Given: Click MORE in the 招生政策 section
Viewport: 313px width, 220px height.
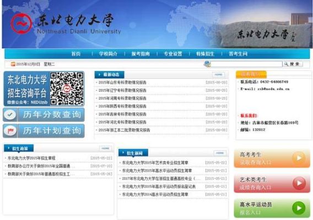Looking at the screenshot, I should (x=105, y=148).
